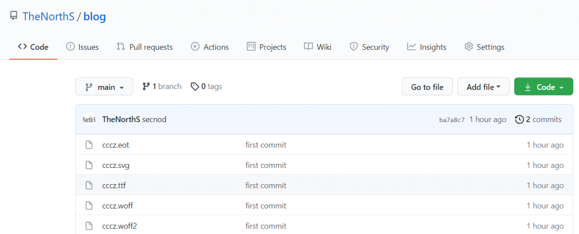Click the Security shield icon

tap(354, 46)
